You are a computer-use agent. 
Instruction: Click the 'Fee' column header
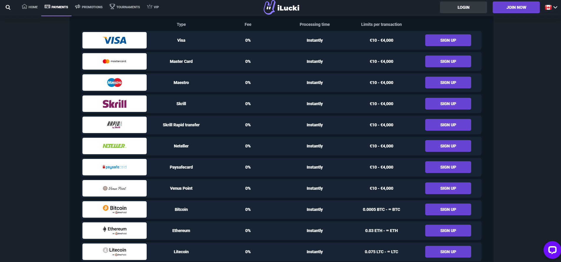[248, 24]
